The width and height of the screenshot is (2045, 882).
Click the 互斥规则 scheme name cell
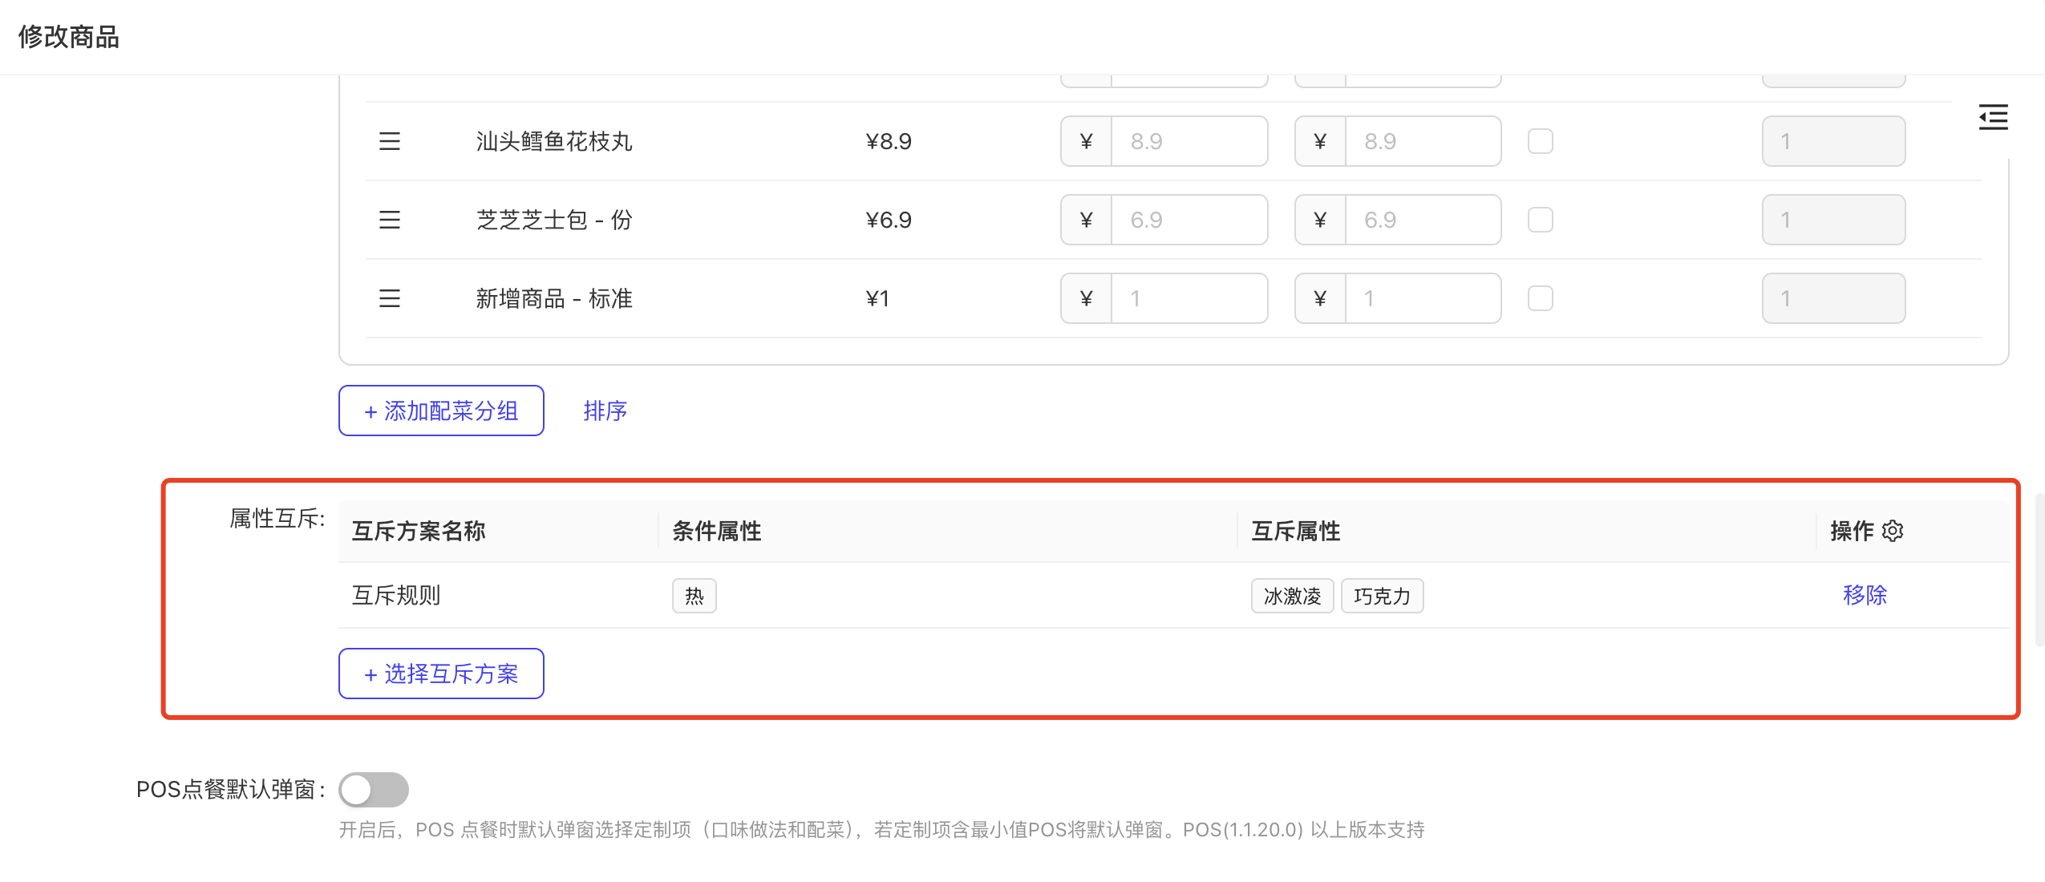[x=396, y=595]
